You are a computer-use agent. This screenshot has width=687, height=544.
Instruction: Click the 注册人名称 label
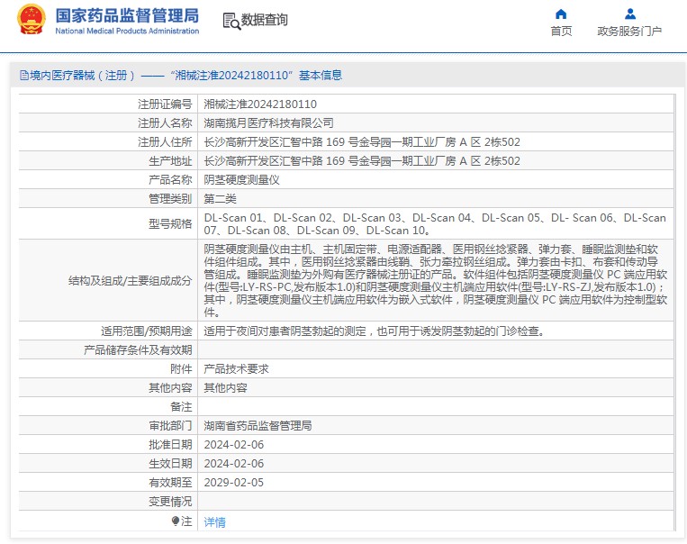point(165,123)
